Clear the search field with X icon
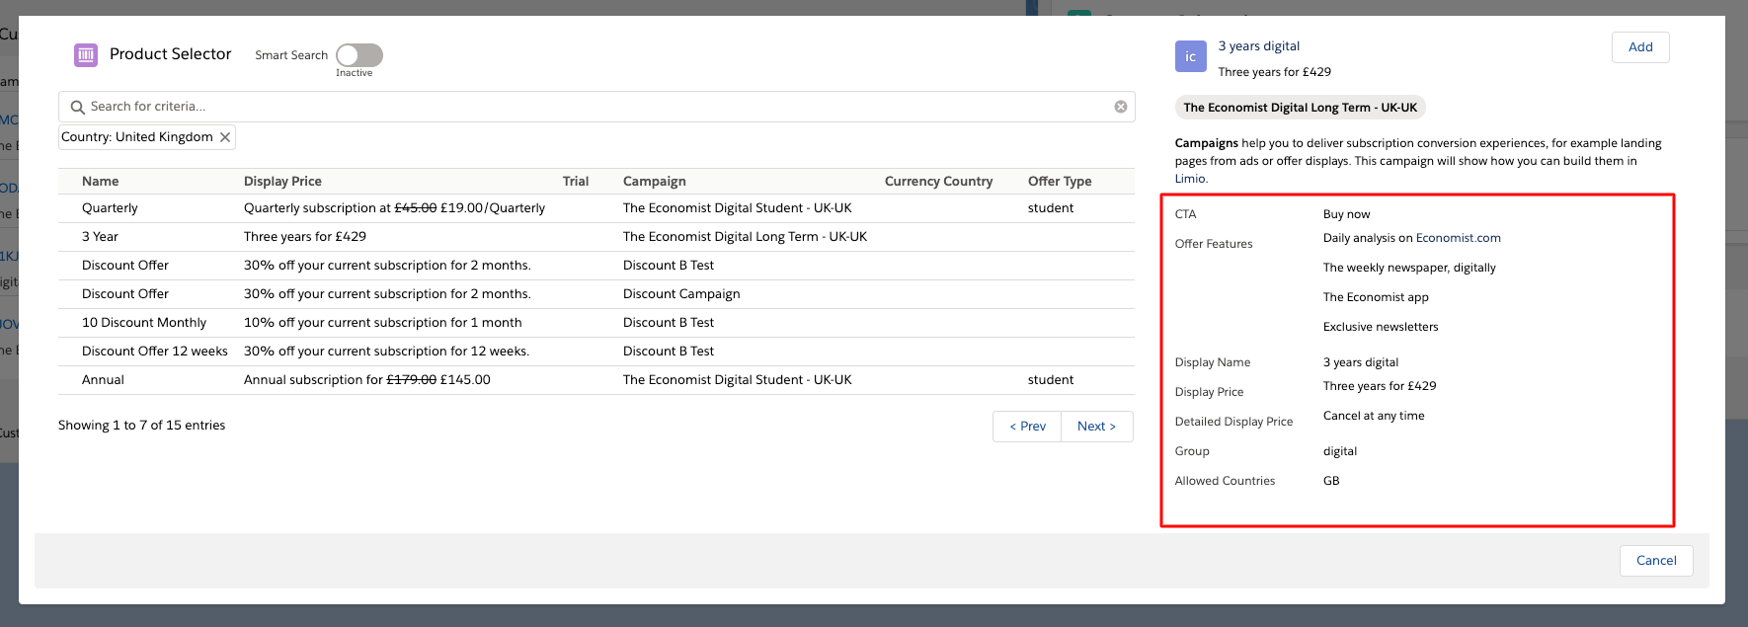This screenshot has height=627, width=1748. [1121, 107]
